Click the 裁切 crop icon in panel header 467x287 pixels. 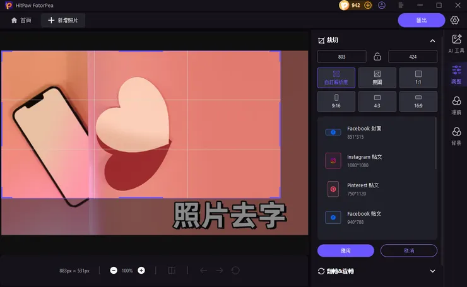click(321, 40)
